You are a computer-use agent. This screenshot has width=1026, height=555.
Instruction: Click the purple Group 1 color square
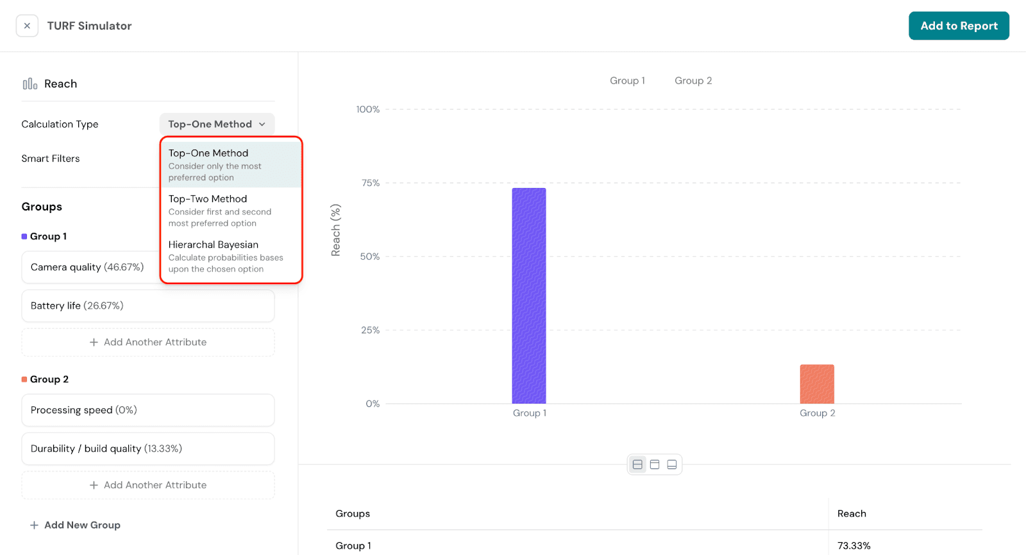pyautogui.click(x=24, y=237)
